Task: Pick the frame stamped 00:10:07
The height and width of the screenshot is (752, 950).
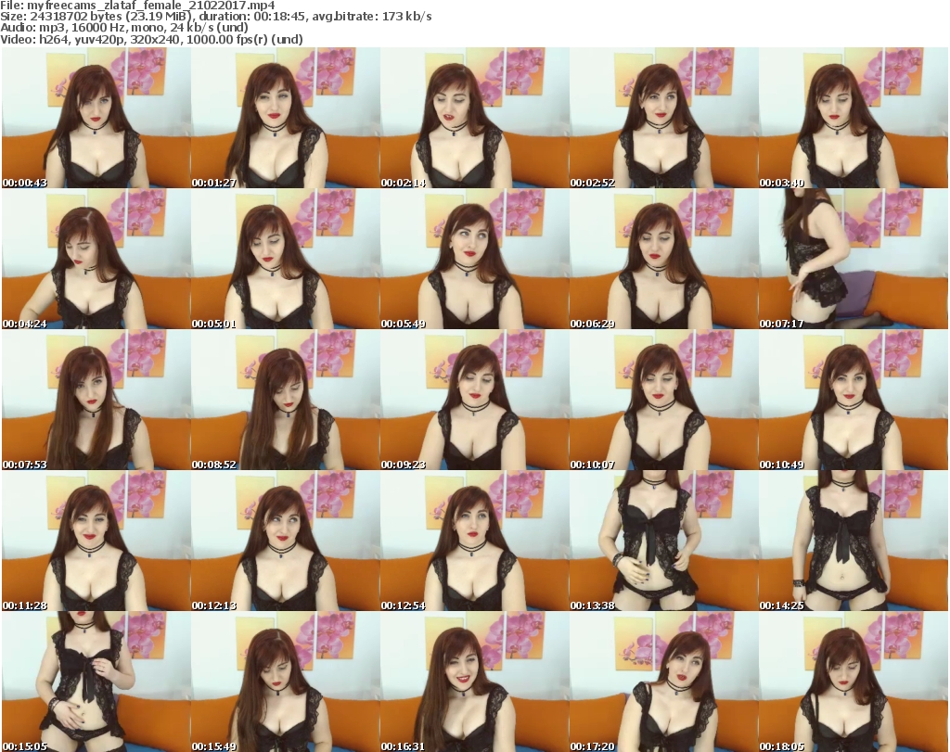Action: point(664,400)
